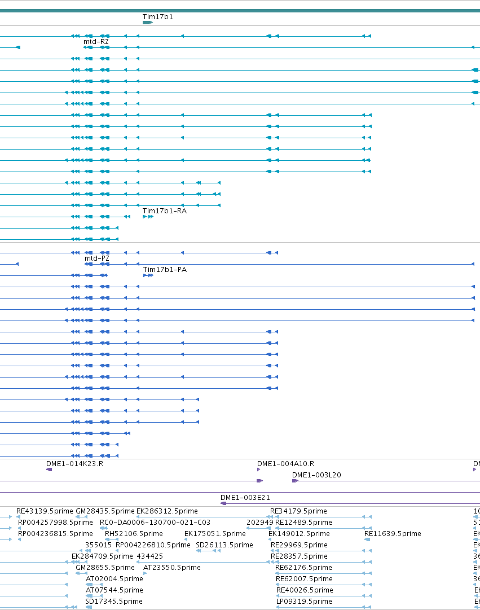Open EST GM28435.5prime
480x610 pixels.
point(105,511)
